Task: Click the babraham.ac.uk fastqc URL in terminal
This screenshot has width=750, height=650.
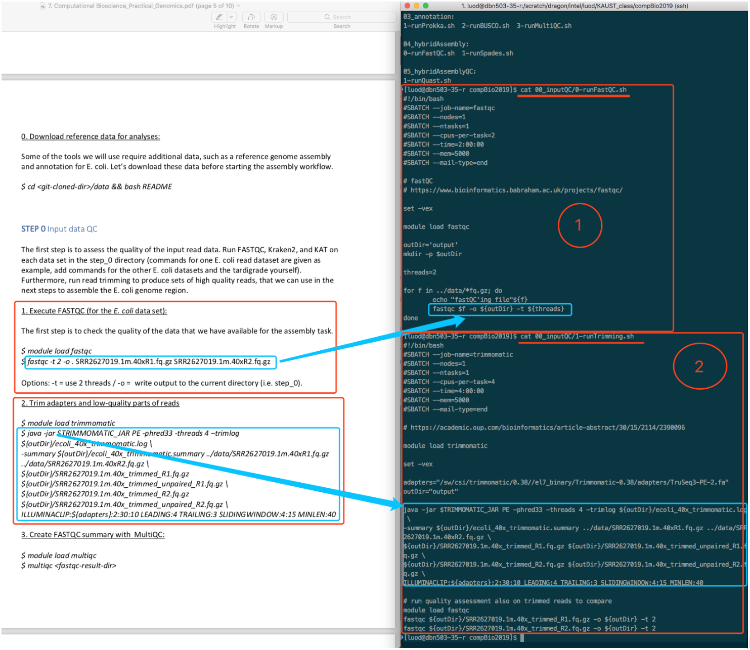Action: point(517,191)
